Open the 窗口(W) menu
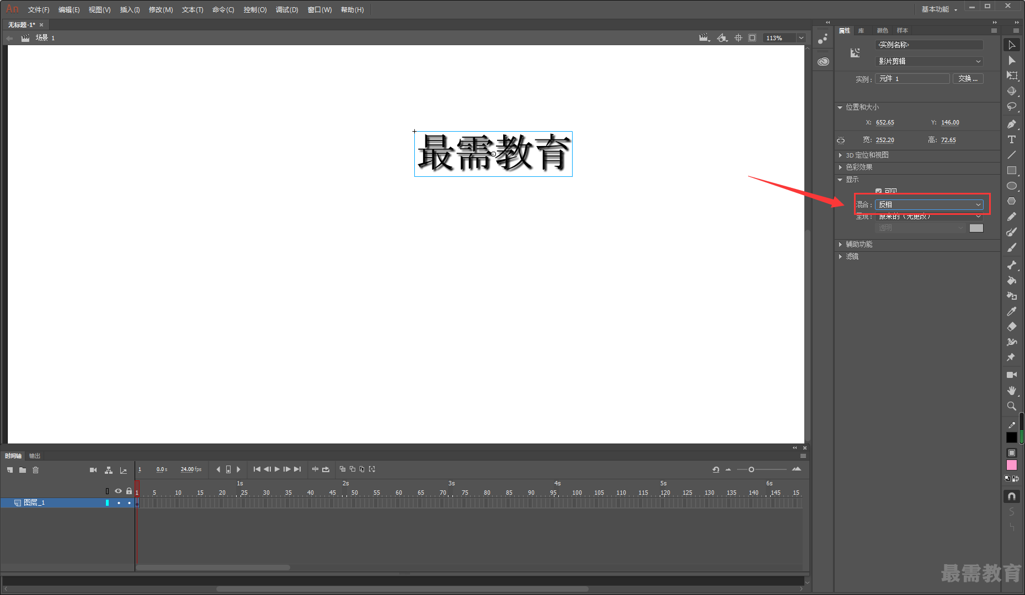 (319, 10)
